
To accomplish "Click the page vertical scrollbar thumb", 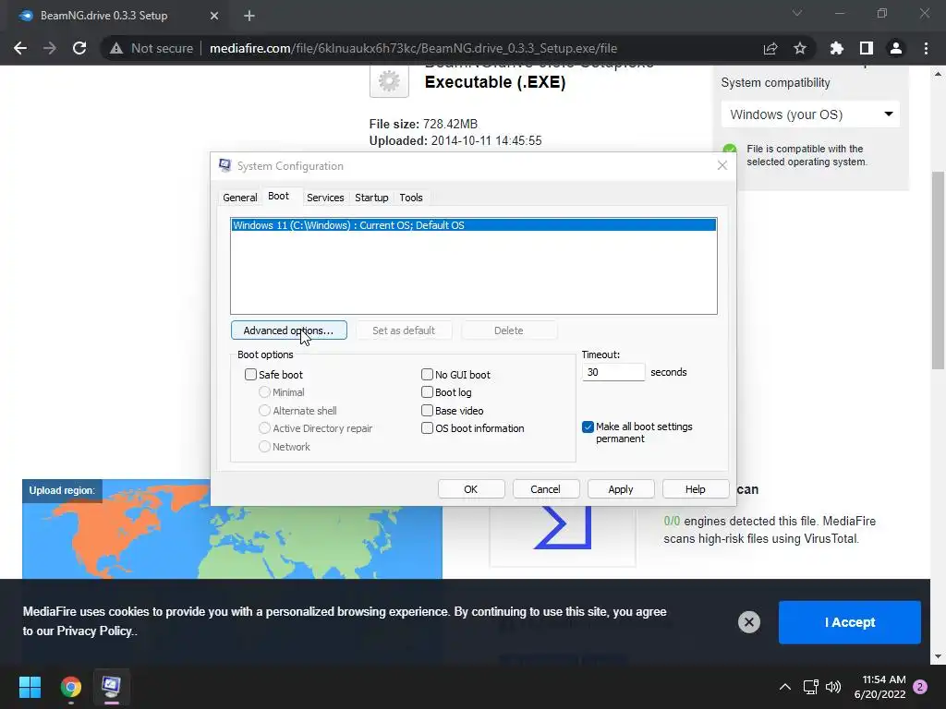I will tap(938, 270).
